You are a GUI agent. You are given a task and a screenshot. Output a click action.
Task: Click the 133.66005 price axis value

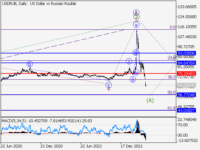187,7
